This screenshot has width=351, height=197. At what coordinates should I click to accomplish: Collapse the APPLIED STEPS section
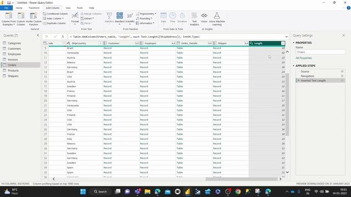pos(293,66)
